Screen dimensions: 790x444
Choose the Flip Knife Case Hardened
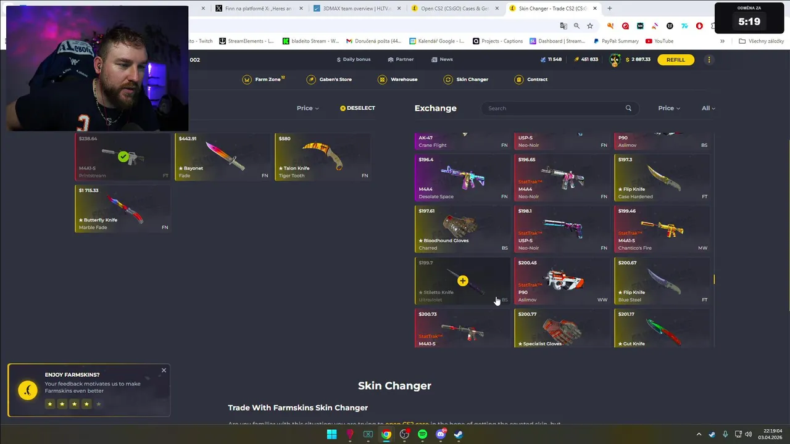tap(662, 178)
